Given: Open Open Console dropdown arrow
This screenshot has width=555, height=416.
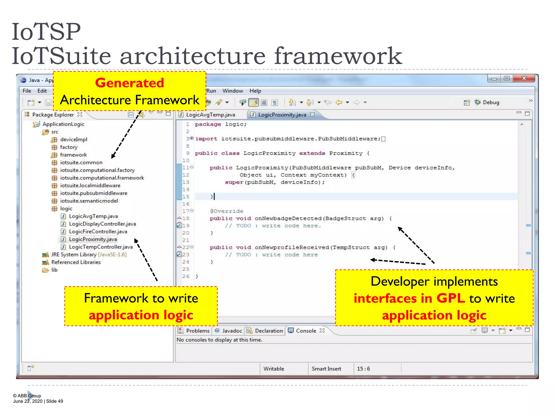Looking at the screenshot, I should point(511,330).
